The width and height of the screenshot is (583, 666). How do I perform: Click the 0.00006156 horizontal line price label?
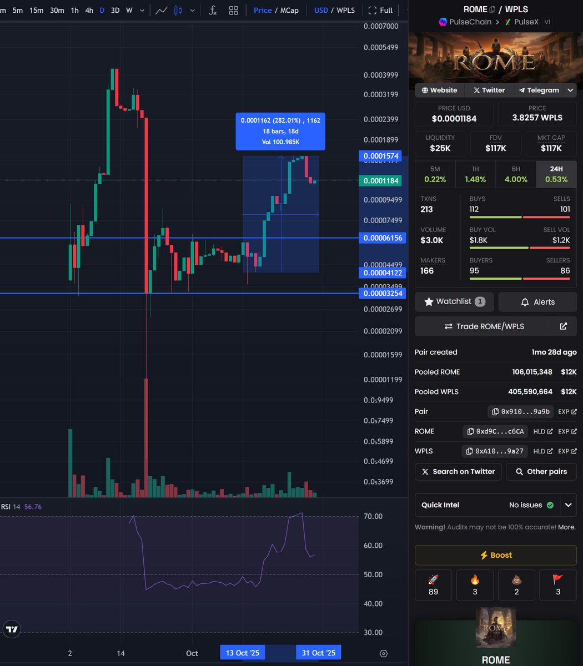383,238
